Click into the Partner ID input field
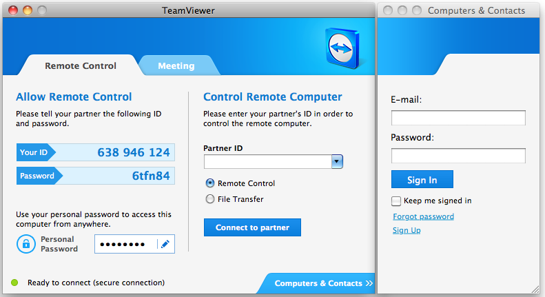Screen dimensions: 545x297 point(268,162)
